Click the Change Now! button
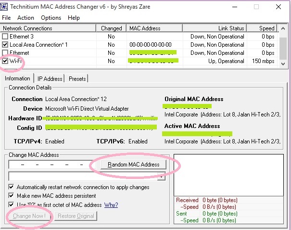Screen dimensions: 291x230 pos(29,216)
